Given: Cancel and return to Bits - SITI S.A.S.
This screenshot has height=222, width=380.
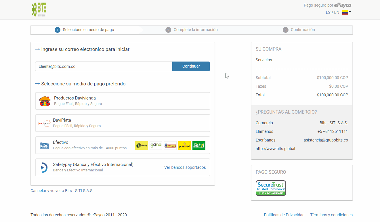Looking at the screenshot, I should pos(62,191).
